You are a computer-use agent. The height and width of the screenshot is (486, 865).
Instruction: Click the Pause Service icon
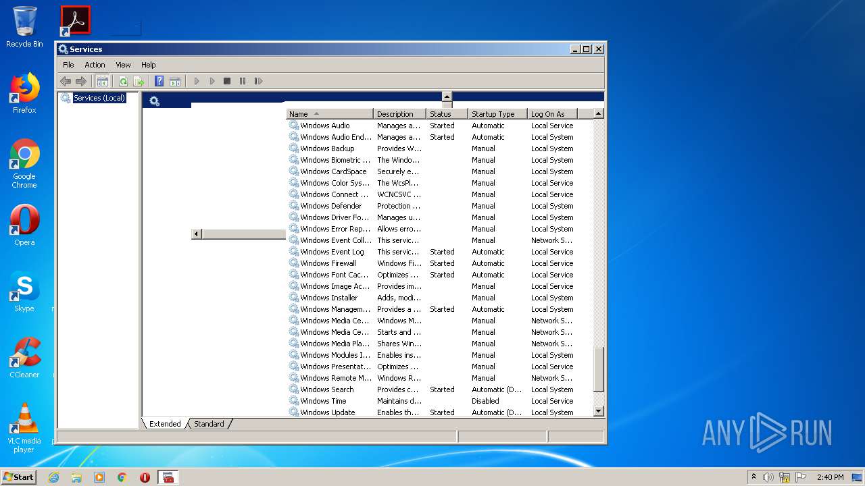pyautogui.click(x=243, y=81)
